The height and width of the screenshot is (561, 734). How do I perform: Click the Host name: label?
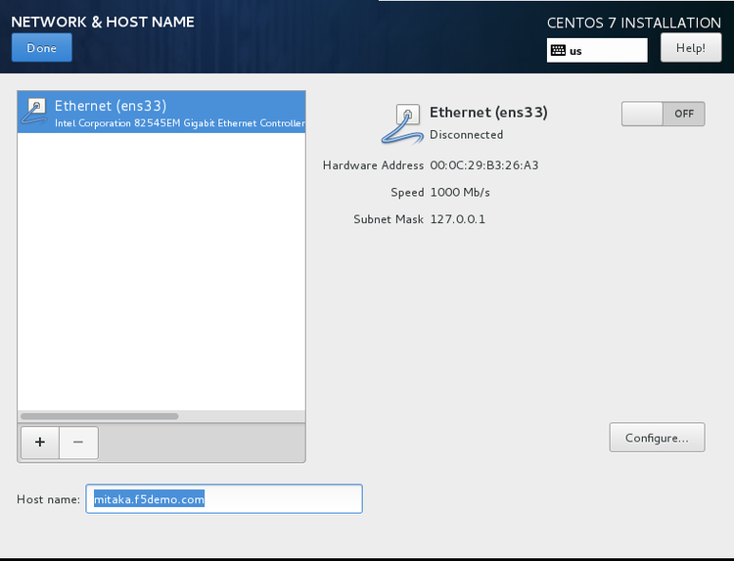tap(48, 499)
